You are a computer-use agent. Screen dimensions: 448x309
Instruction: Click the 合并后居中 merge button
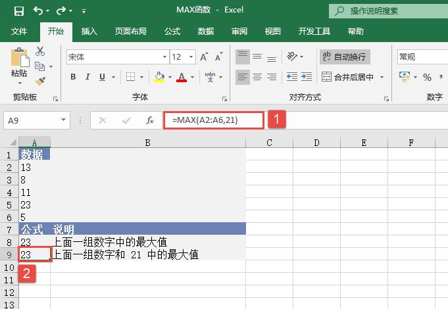[347, 78]
